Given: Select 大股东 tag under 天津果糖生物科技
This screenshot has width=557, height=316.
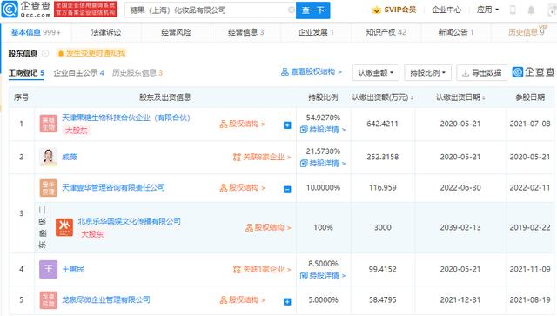Looking at the screenshot, I should (x=76, y=131).
